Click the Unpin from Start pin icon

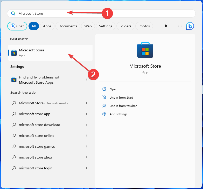point(104,98)
